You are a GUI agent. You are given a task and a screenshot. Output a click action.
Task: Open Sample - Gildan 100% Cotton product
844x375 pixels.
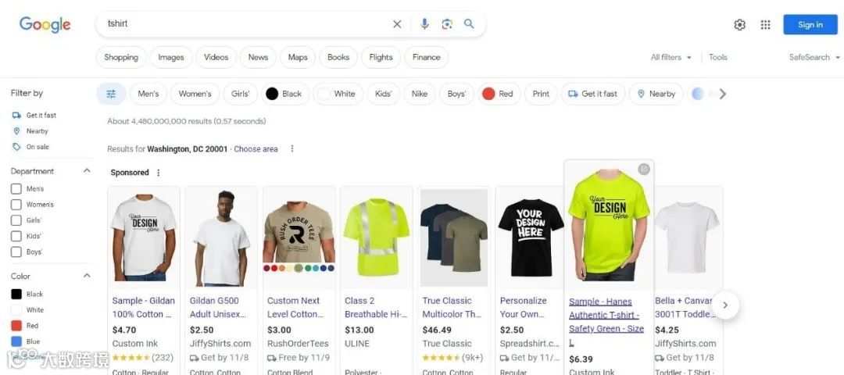tap(144, 307)
